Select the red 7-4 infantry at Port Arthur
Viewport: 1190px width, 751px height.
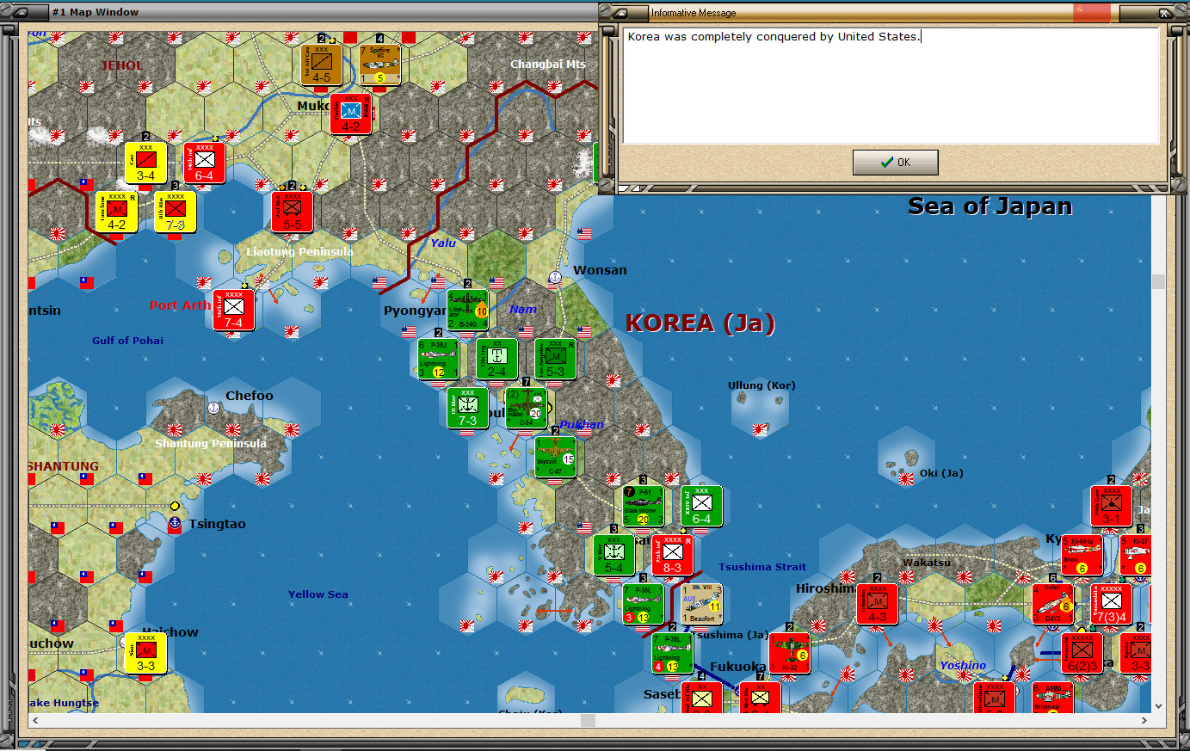pos(234,310)
